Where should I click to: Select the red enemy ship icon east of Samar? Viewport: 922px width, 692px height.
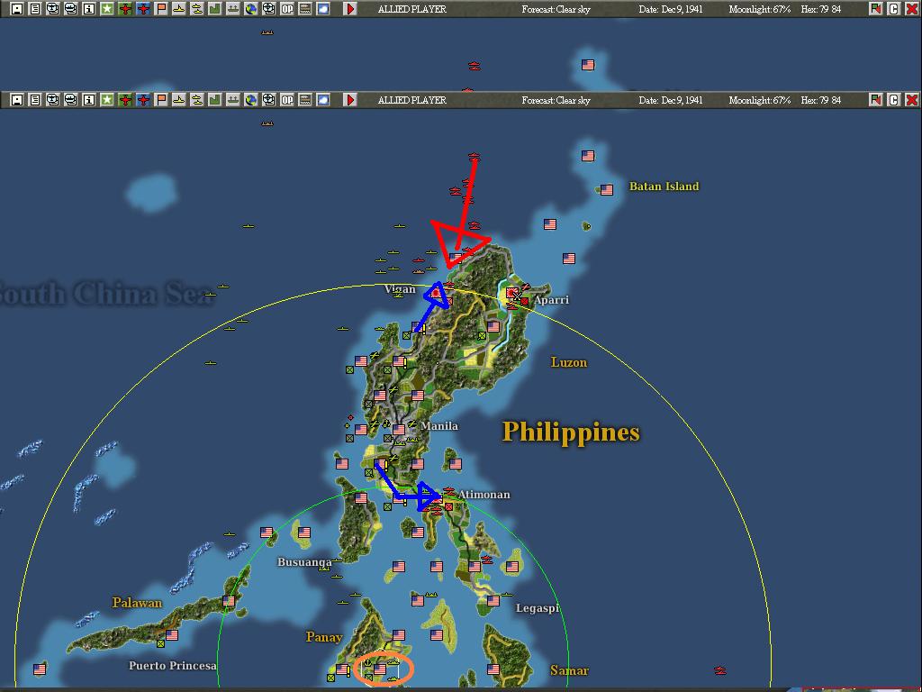pos(720,670)
